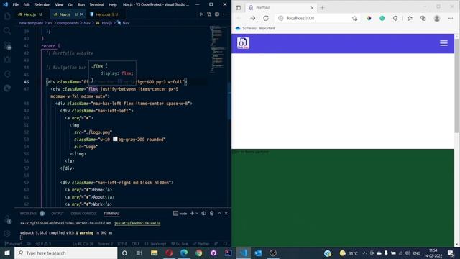Click the Prettier status bar item
Screen dimensions: 460x259
coord(201,244)
